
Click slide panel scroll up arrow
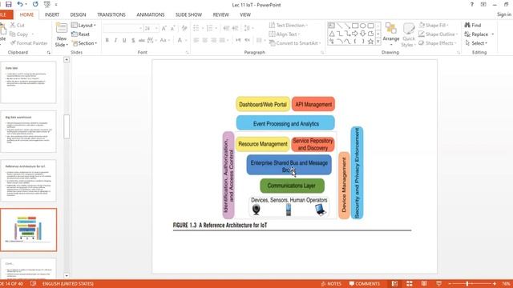click(x=67, y=60)
